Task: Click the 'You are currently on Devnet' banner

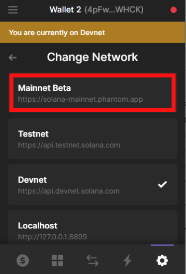Action: tap(93, 32)
